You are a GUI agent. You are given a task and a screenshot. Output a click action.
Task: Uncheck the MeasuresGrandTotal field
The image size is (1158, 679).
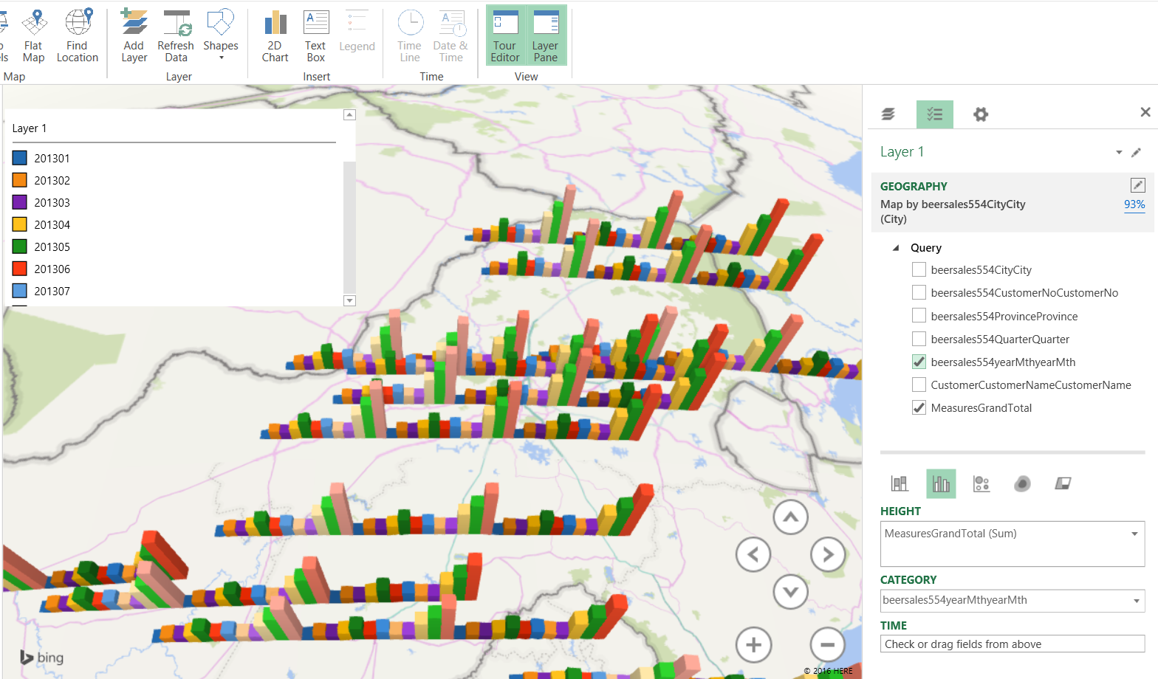tap(919, 408)
